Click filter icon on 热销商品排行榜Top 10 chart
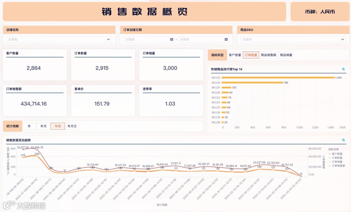The height and width of the screenshot is (212, 351). [344, 69]
